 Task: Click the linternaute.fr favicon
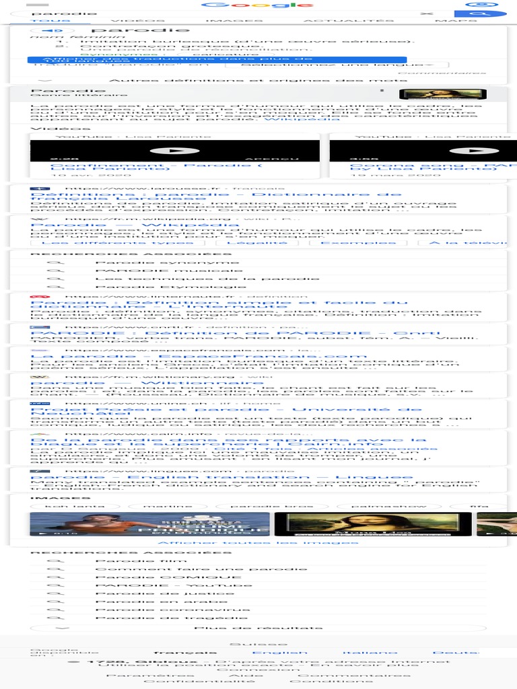tap(40, 297)
